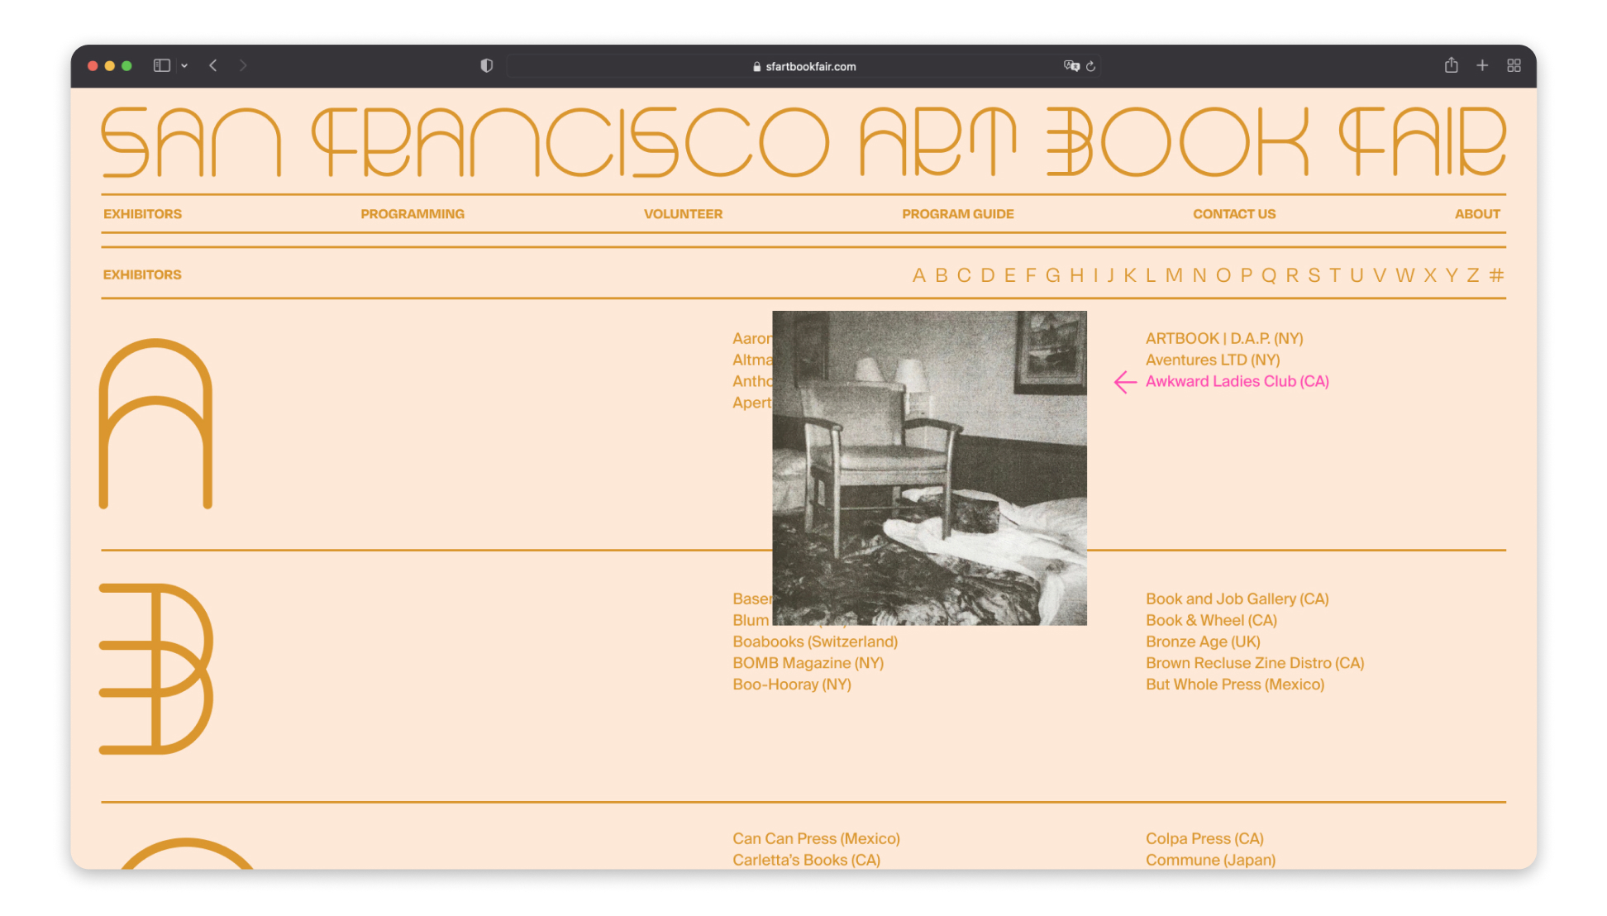1607x916 pixels.
Task: Open ARTBOOK | D.A.P. (NY) exhibitor
Action: pos(1224,339)
